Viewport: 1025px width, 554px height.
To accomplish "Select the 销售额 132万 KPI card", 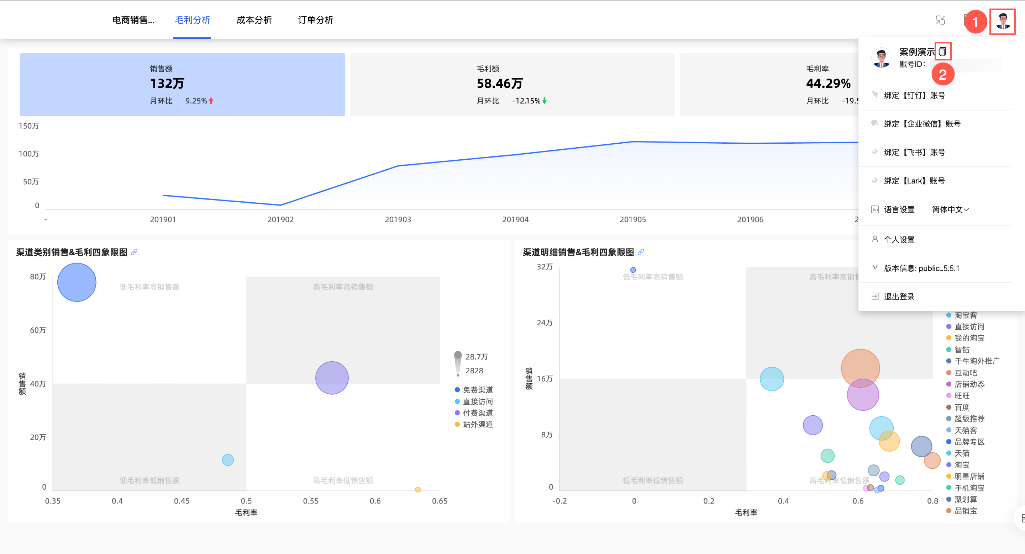I will coord(182,84).
